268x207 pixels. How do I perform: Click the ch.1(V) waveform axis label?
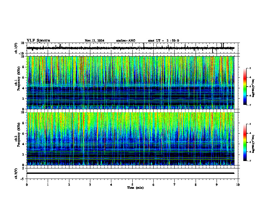[16, 48]
